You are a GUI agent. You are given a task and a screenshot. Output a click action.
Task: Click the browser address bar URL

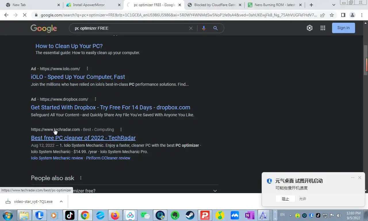(179, 15)
